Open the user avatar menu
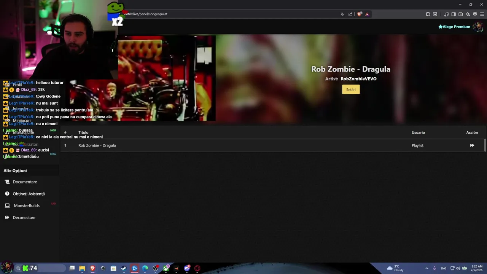The image size is (487, 274). (x=477, y=27)
